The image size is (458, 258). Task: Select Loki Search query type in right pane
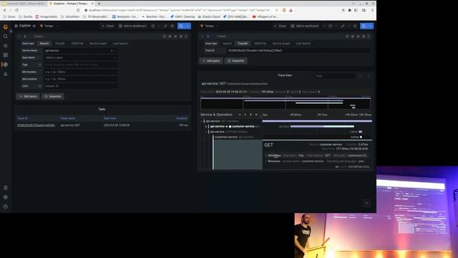click(303, 43)
